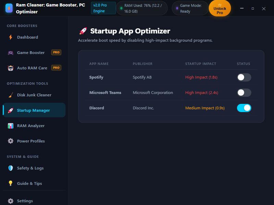Click the STATUS column header

click(x=244, y=64)
